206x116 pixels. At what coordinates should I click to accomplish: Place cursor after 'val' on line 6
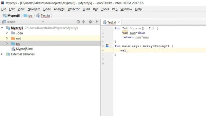point(126,51)
